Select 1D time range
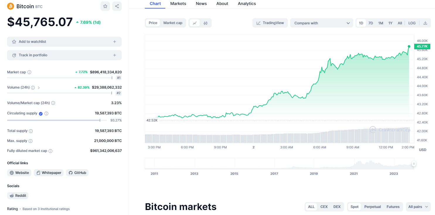This screenshot has width=435, height=215. 361,23
